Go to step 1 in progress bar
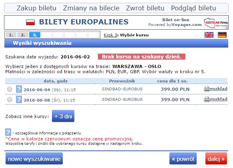233x168 pixels. coord(11,35)
